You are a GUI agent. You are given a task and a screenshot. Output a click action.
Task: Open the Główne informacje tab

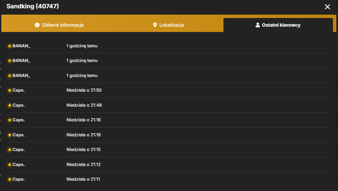click(59, 25)
